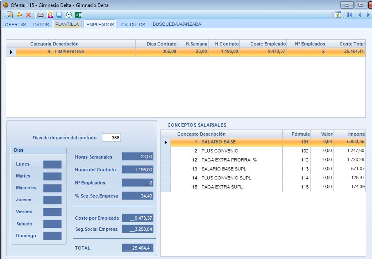372x259 pixels.
Task: Click the Días de duración del contrato field
Action: (x=111, y=138)
